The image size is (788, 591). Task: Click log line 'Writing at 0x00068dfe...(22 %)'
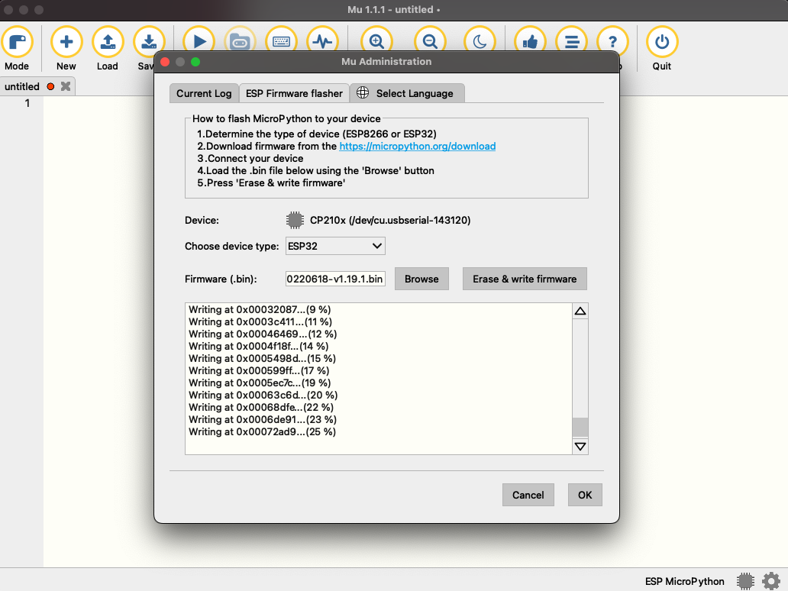coord(261,408)
